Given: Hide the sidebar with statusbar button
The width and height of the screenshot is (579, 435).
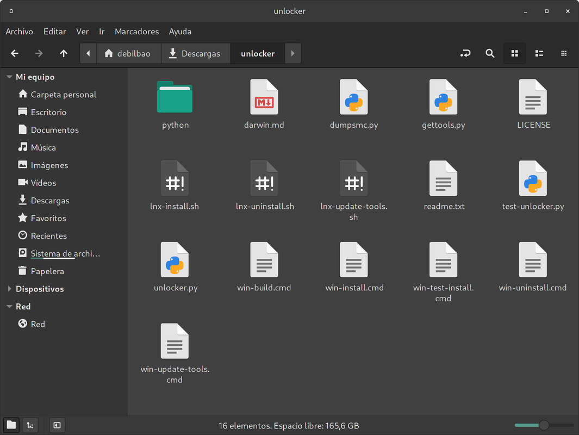Looking at the screenshot, I should point(57,425).
